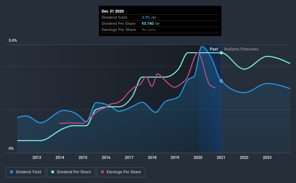Click the 2021 x-axis label
This screenshot has height=183, width=296.
[x=221, y=157]
